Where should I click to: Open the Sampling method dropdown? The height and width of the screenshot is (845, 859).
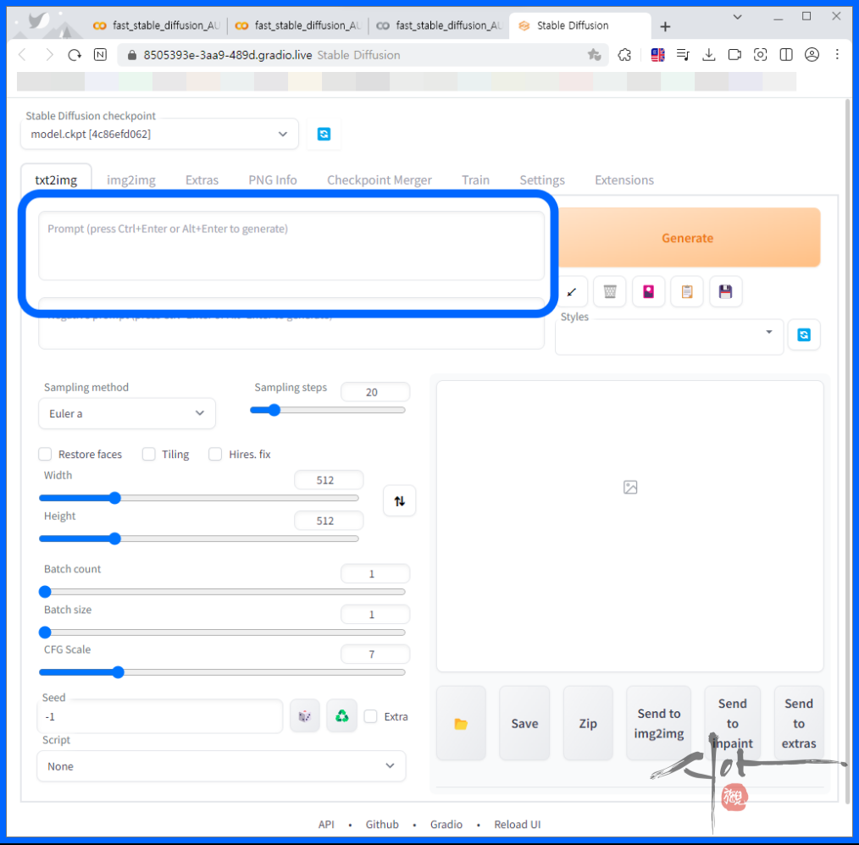point(127,413)
